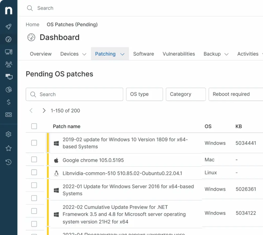The width and height of the screenshot is (263, 235).
Task: Open the history clock sidebar icon
Action: tap(8, 162)
